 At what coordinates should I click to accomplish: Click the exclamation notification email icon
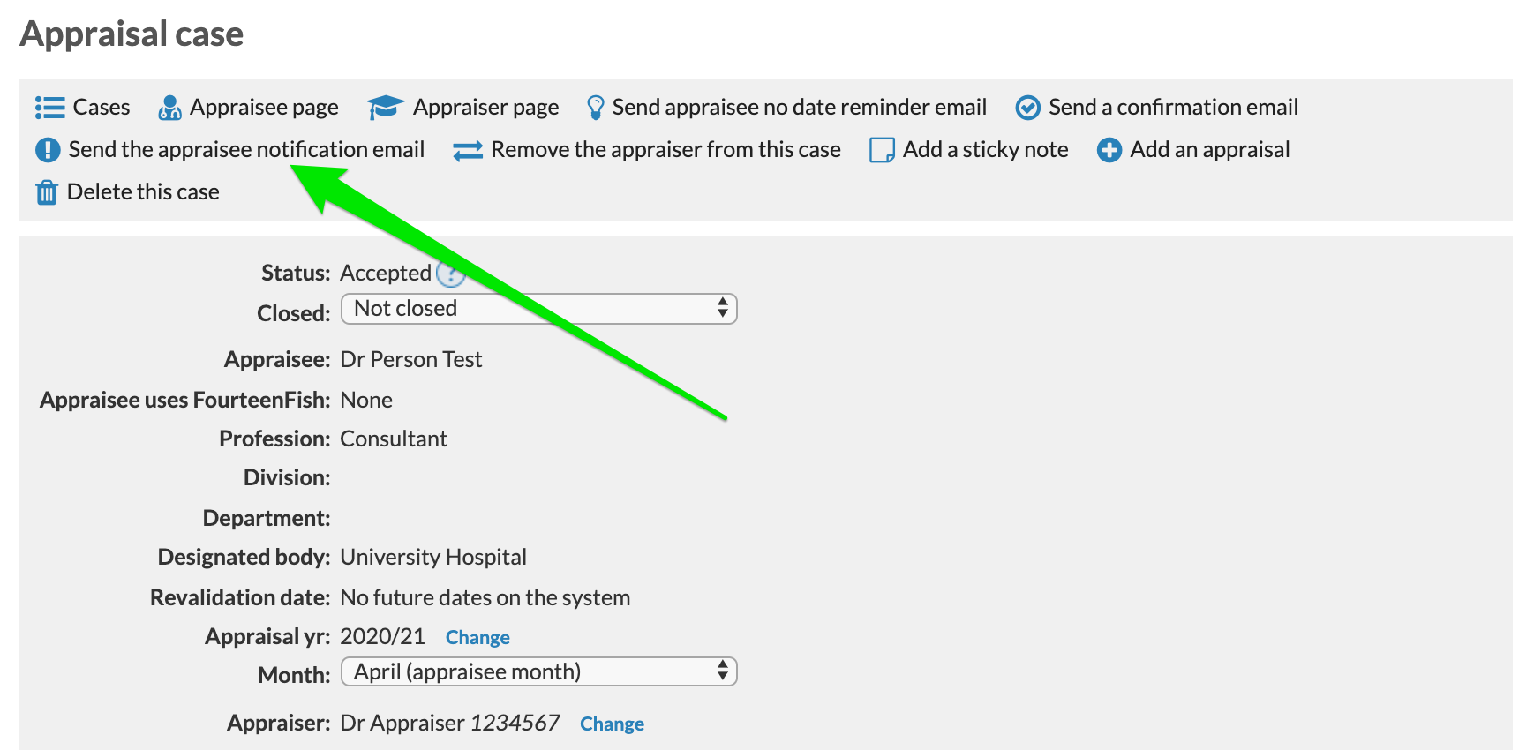pos(48,150)
